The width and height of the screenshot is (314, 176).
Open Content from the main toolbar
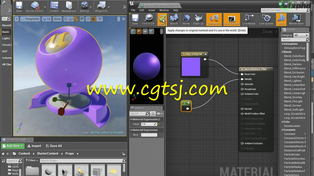coord(54,7)
